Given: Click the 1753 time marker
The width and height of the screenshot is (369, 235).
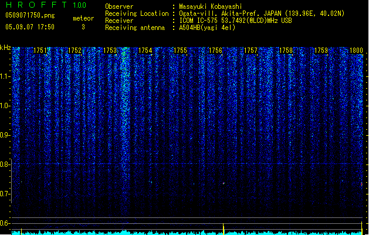Looking at the screenshot, I should pyautogui.click(x=110, y=51).
